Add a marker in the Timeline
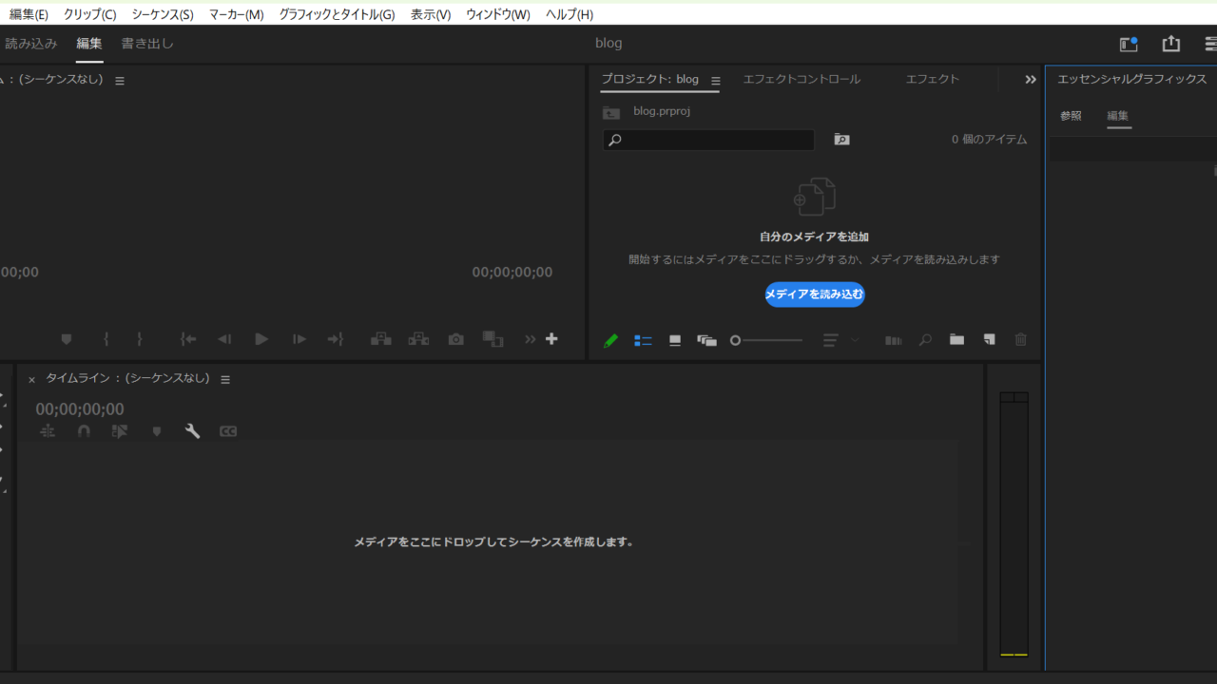The image size is (1217, 684). (x=157, y=431)
